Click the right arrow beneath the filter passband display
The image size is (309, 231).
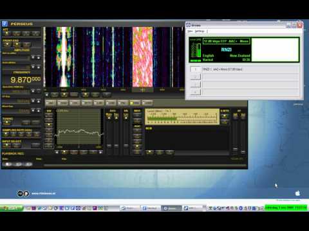click(100, 152)
